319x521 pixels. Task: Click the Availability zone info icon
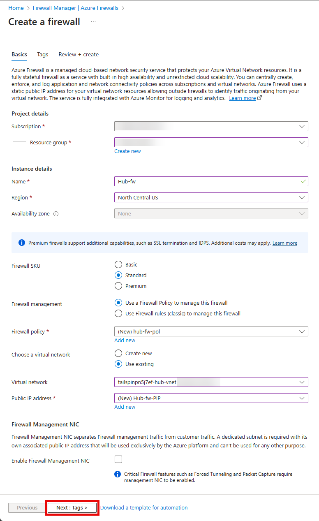pos(57,213)
